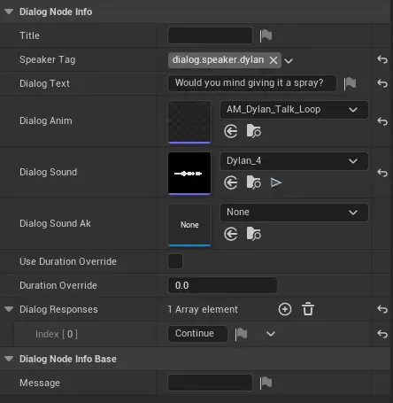This screenshot has height=403, width=393.
Task: Click the Dialog Sound waveform thumbnail
Action: [189, 174]
